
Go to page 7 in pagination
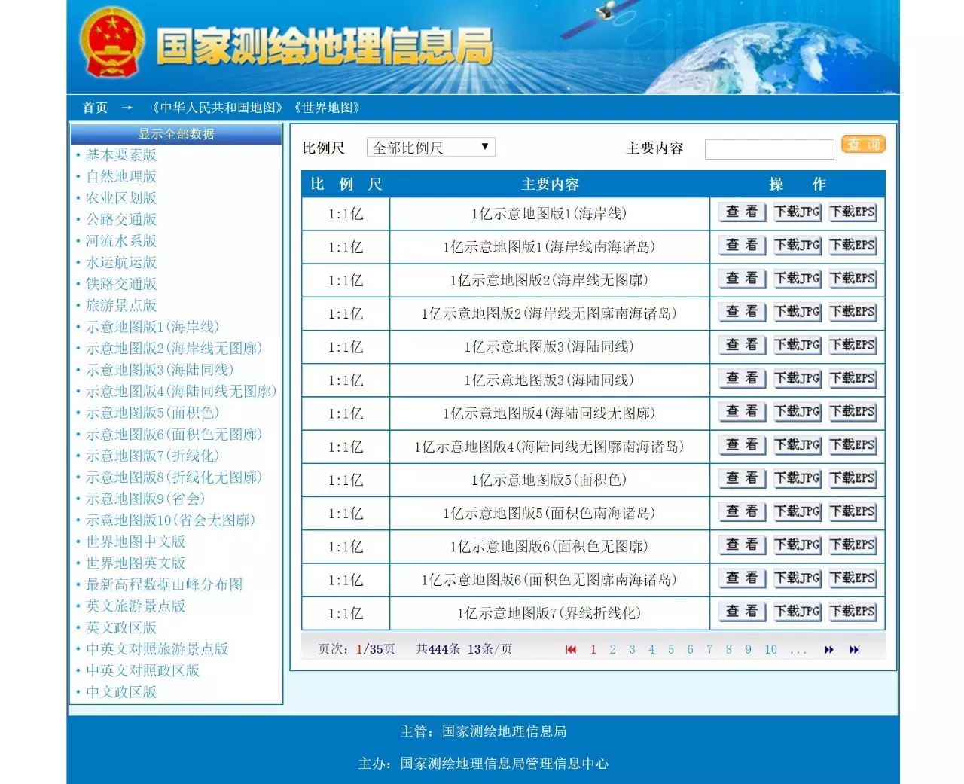tap(709, 649)
